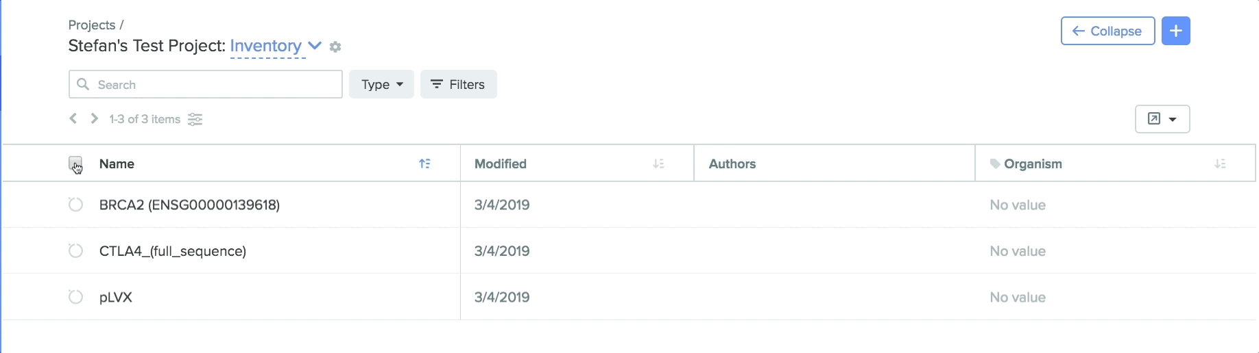Go to previous page arrow

click(73, 118)
